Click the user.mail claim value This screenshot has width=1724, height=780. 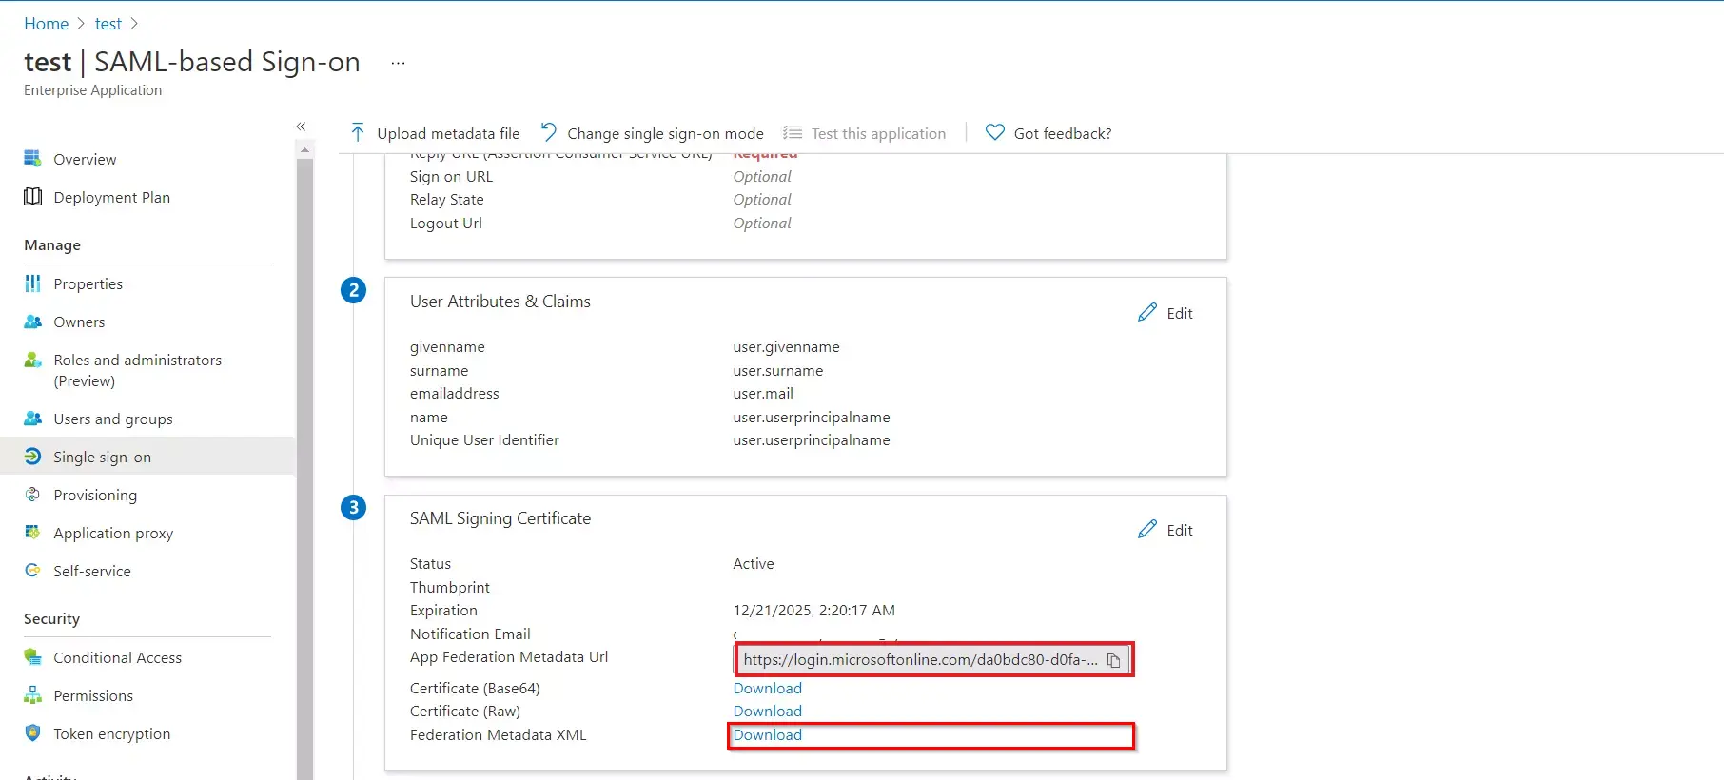[763, 393]
